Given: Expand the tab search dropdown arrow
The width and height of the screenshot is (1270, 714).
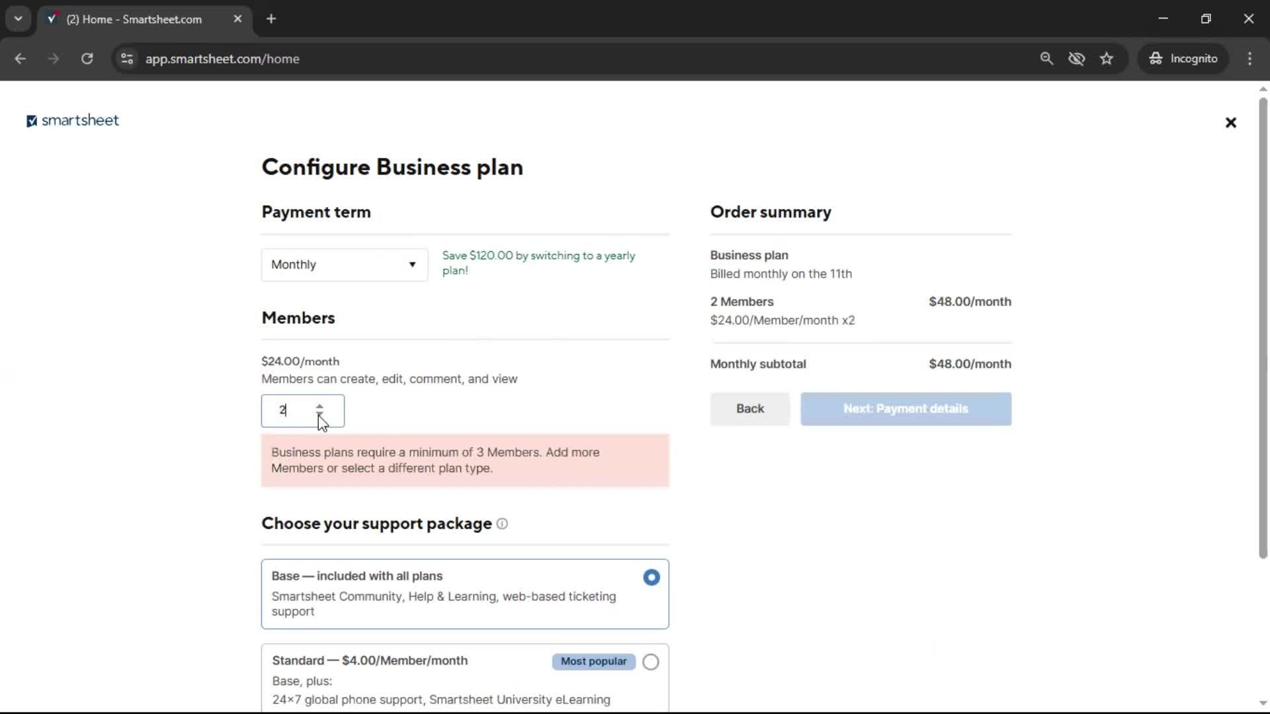Looking at the screenshot, I should click(18, 19).
